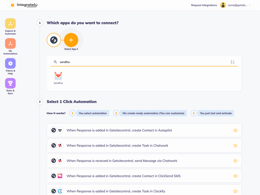
Task: Open My Automations from the sidebar
Action: click(10, 44)
